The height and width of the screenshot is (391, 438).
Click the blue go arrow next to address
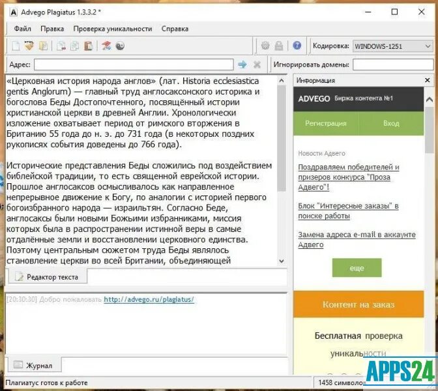click(x=242, y=65)
